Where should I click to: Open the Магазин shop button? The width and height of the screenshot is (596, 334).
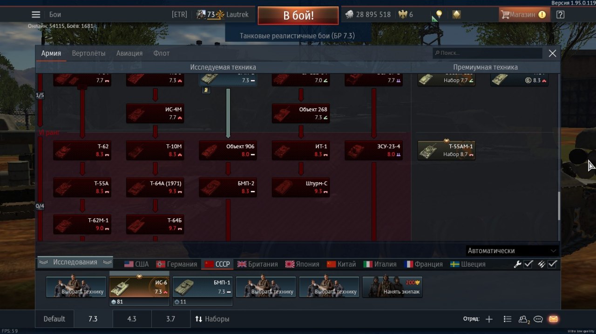point(523,14)
